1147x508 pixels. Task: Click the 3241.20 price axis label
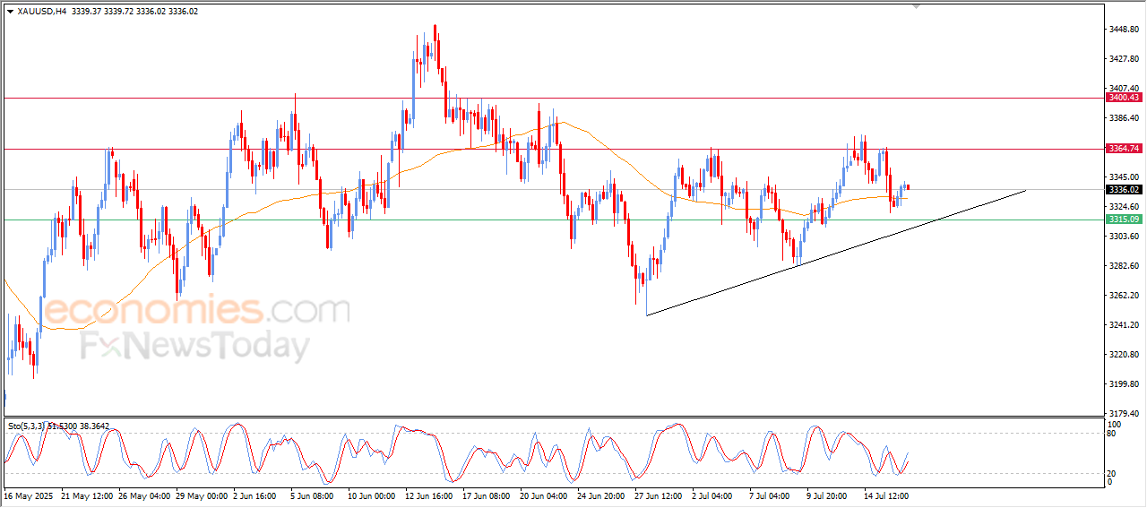pyautogui.click(x=1124, y=325)
